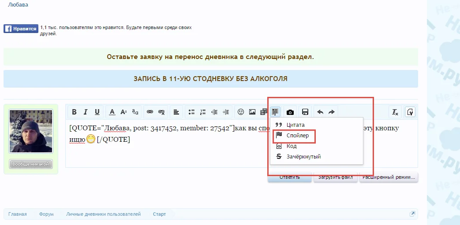This screenshot has height=225, width=460.
Task: Open the text alignment dropdown
Action: pos(176,112)
